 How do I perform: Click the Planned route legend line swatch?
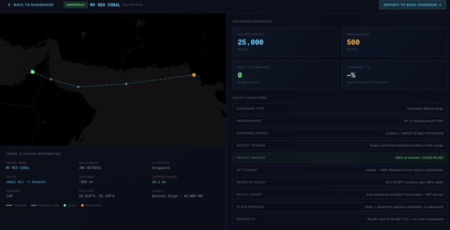click(x=34, y=205)
